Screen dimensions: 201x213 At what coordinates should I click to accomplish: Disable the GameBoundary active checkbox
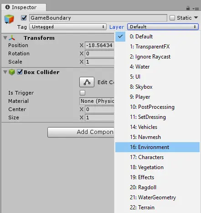coord(24,18)
